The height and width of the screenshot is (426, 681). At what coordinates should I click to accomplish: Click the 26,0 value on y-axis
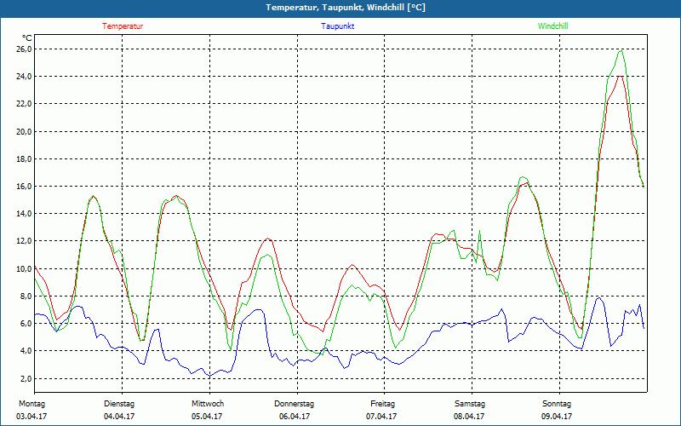[22, 49]
